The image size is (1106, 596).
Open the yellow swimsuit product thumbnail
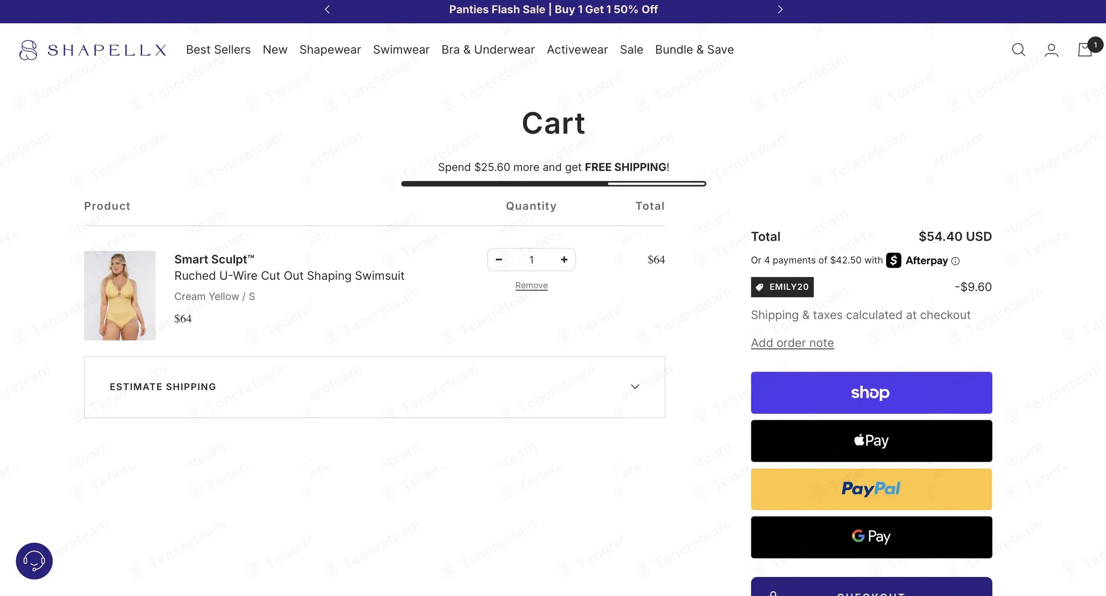pyautogui.click(x=120, y=296)
